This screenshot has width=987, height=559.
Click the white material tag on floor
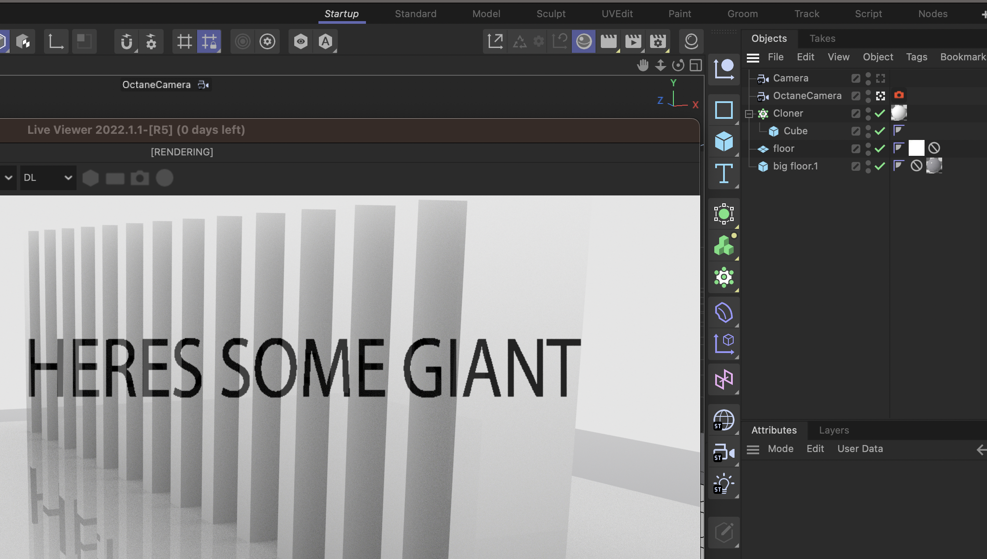coord(916,148)
